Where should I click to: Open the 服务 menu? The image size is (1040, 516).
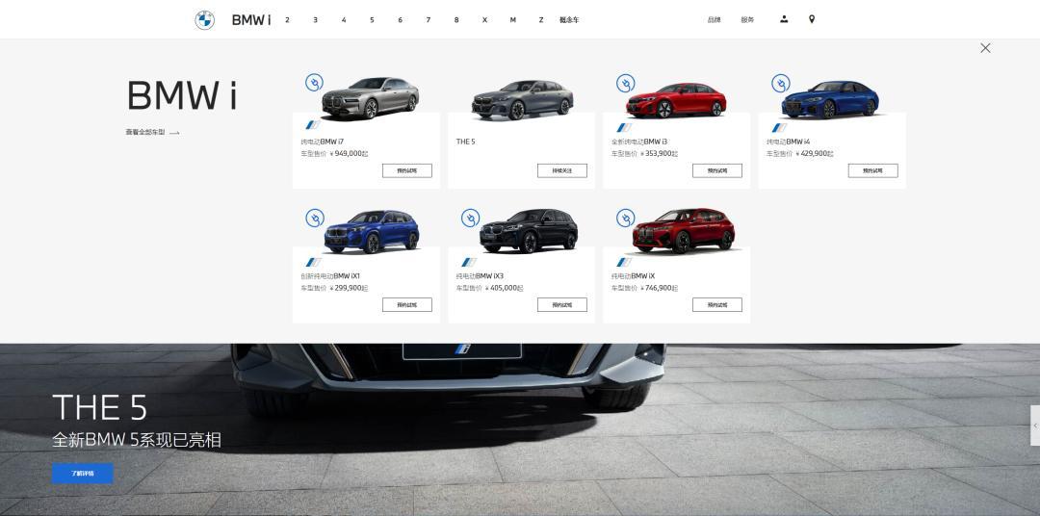(747, 20)
